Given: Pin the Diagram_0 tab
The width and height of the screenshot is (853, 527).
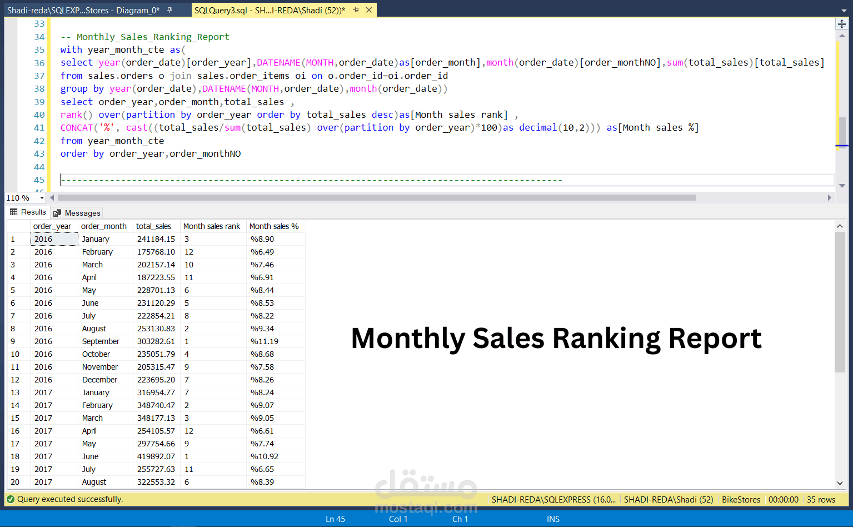Looking at the screenshot, I should click(x=170, y=10).
